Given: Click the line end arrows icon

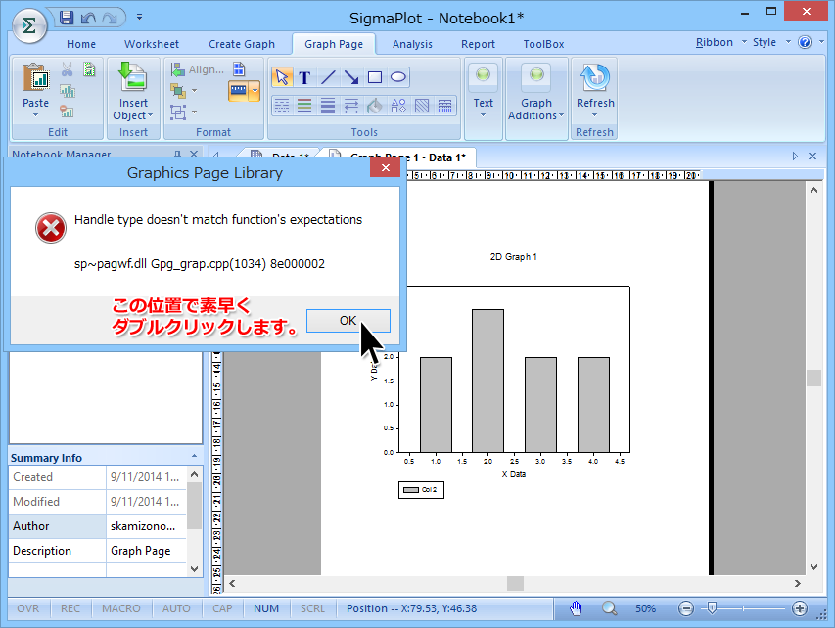Looking at the screenshot, I should (351, 106).
